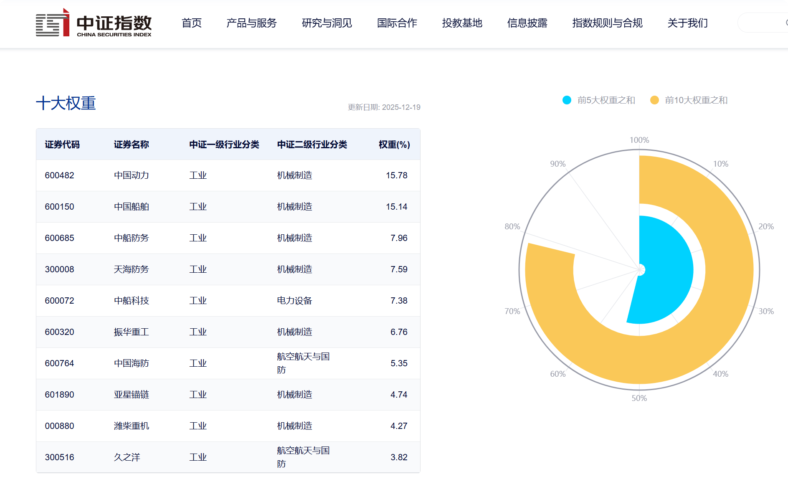The width and height of the screenshot is (788, 497).
Task: Select the 6.76 weight value
Action: (x=399, y=332)
